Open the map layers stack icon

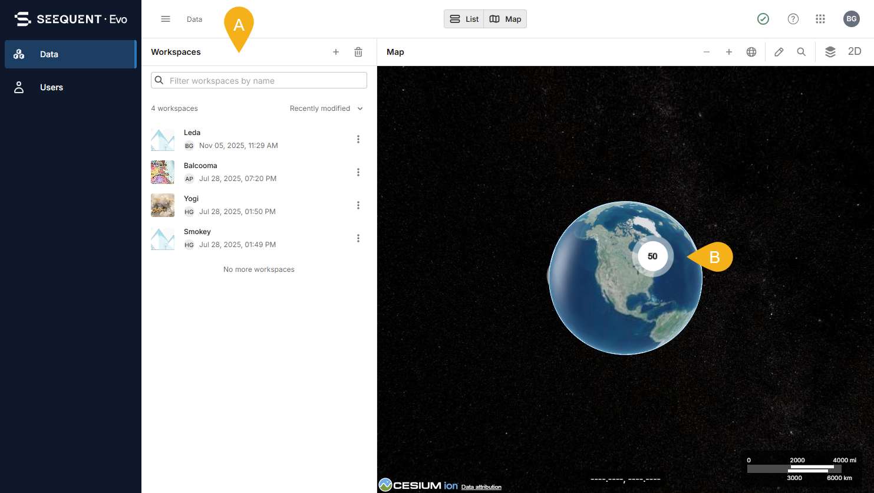[830, 52]
